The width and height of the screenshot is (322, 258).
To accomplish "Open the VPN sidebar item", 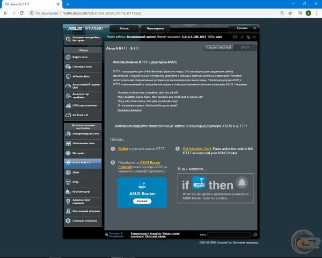I will [x=83, y=182].
